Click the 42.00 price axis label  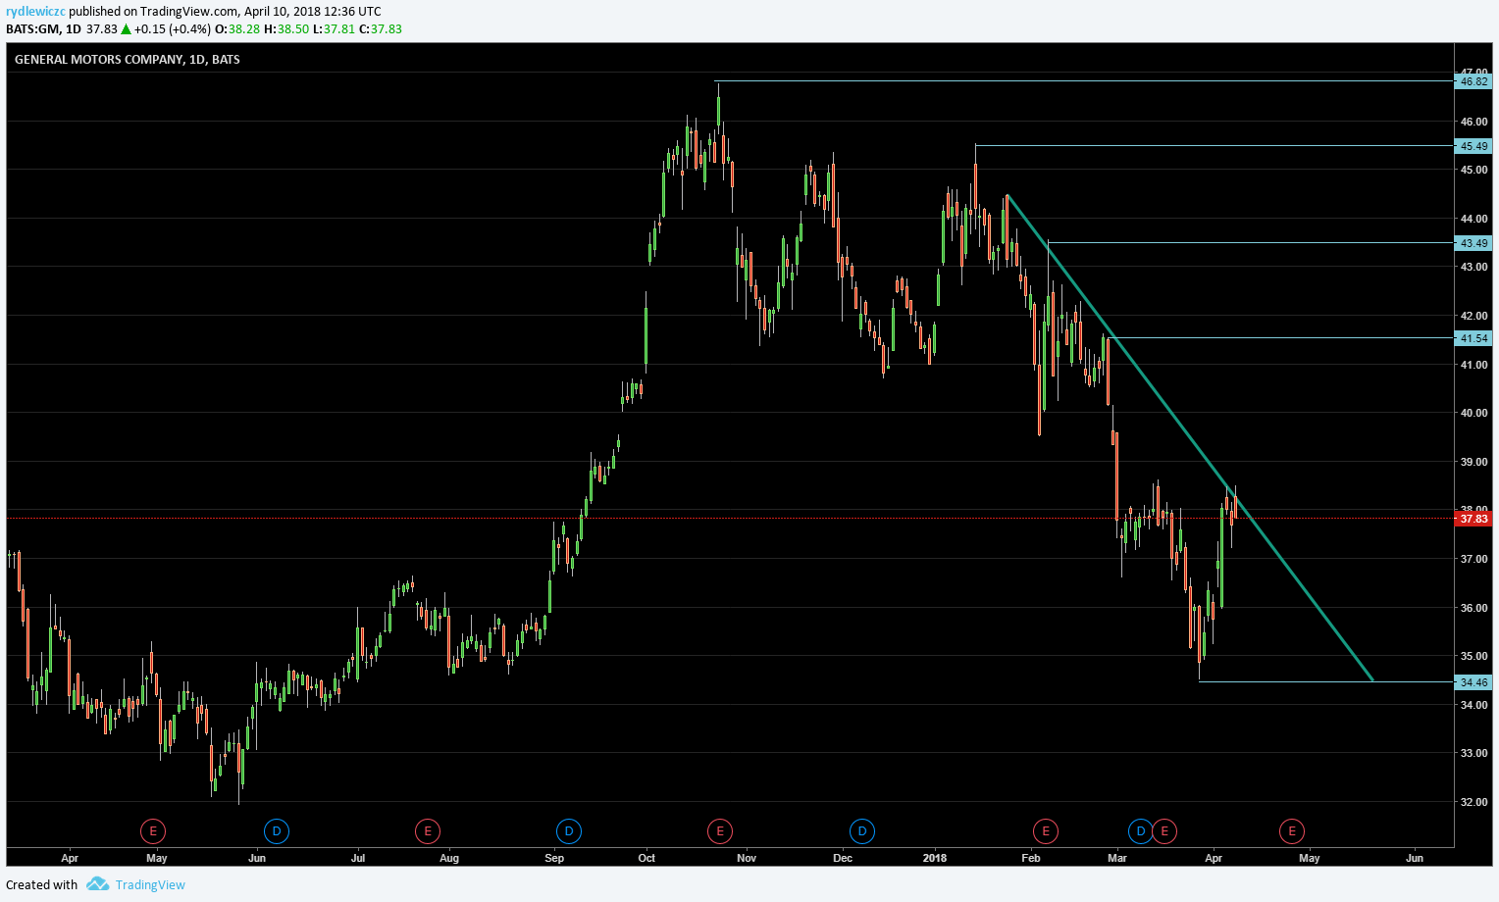click(x=1473, y=316)
